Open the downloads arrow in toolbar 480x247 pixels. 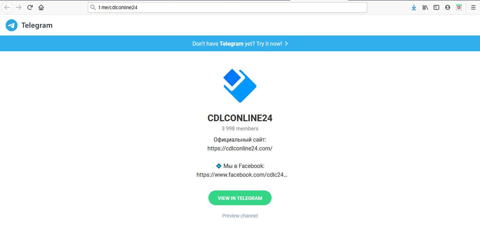(x=414, y=7)
